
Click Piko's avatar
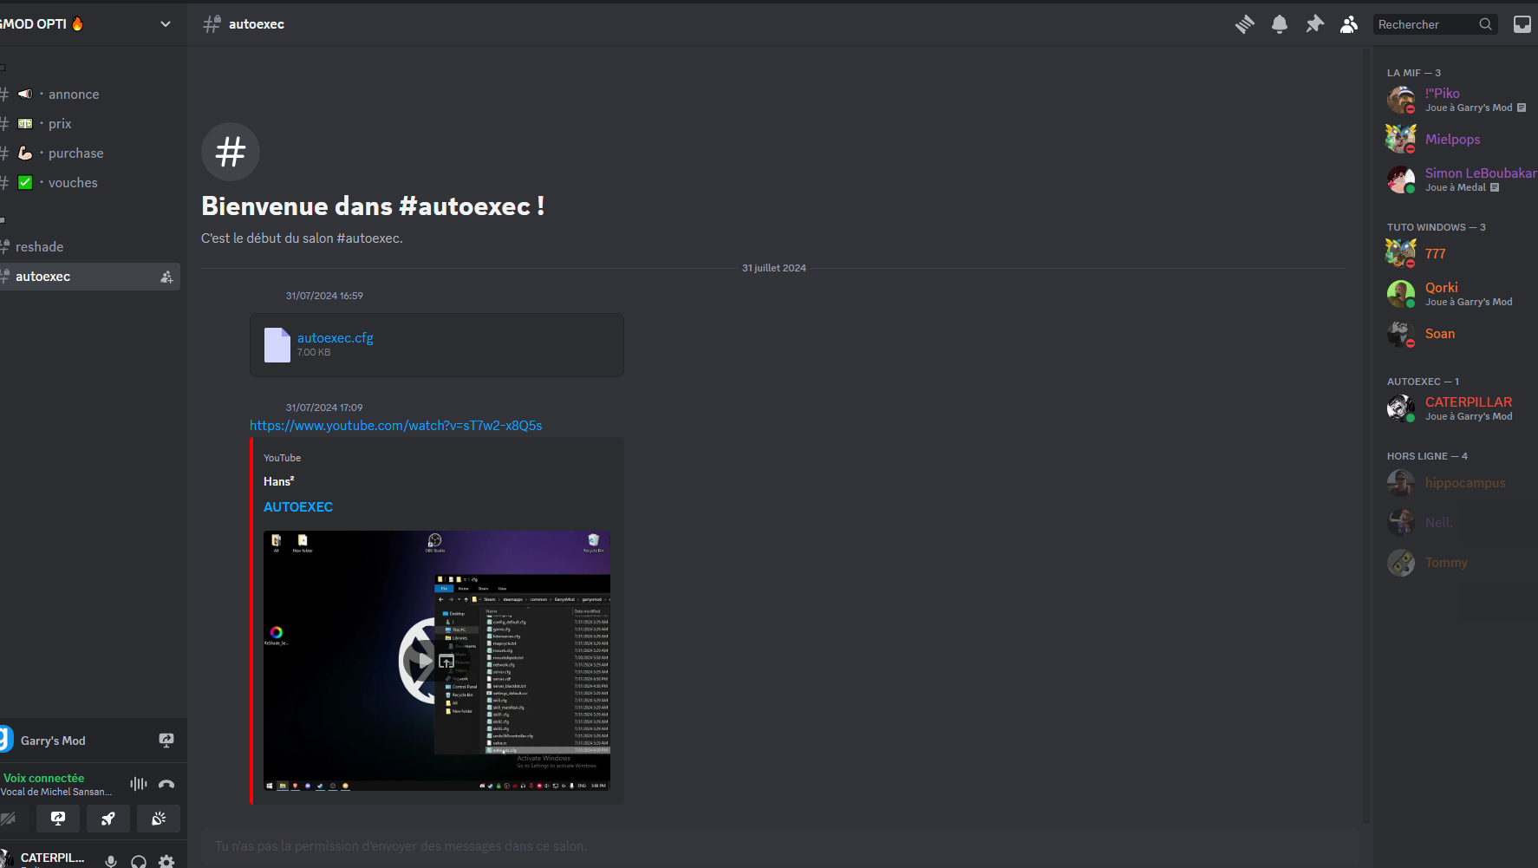[1401, 100]
